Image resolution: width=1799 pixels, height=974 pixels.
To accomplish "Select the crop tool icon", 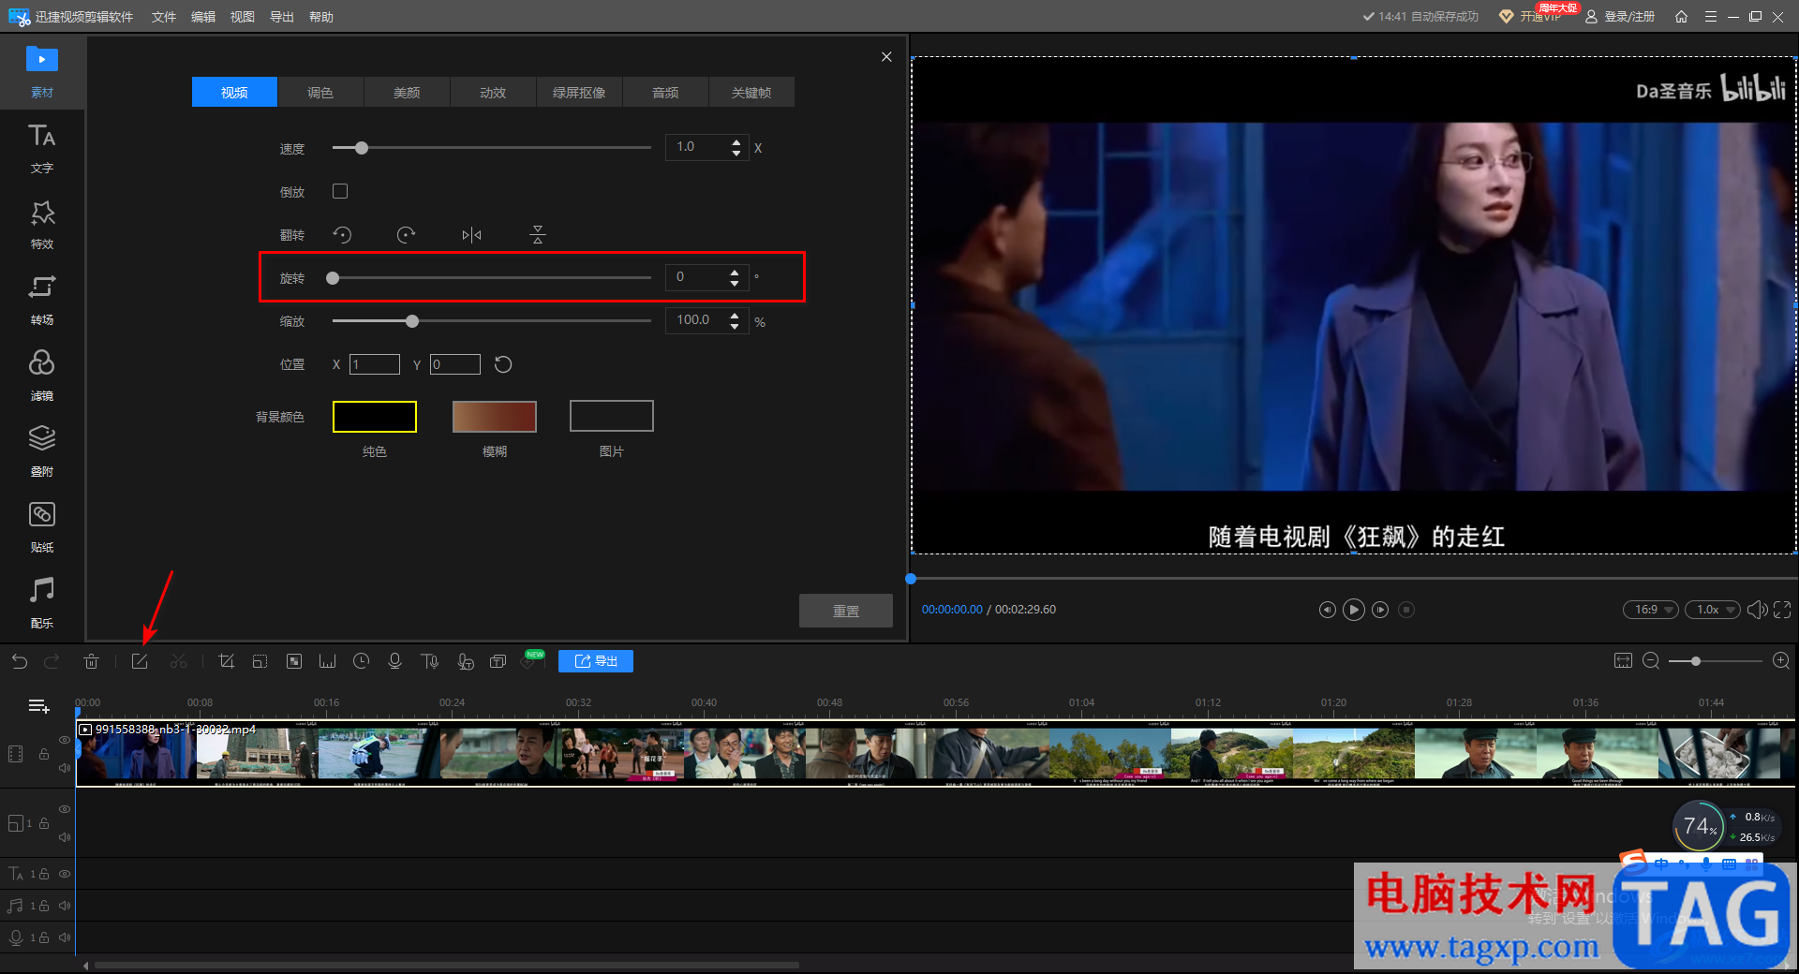I will click(226, 661).
